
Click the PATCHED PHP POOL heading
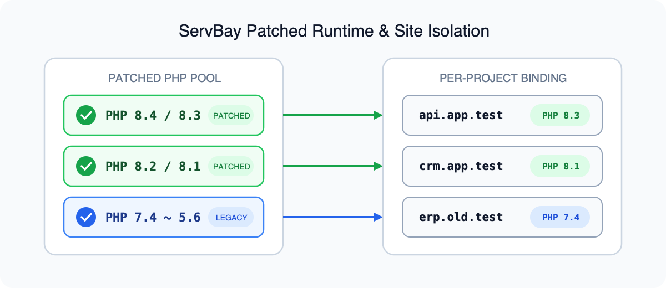[x=164, y=78]
